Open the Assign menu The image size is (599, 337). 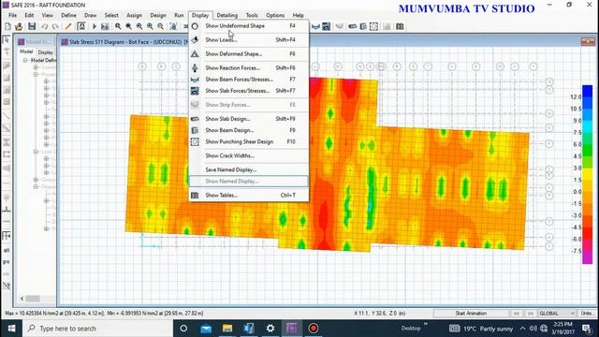(134, 15)
